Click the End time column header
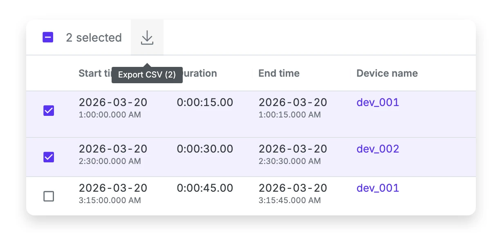Viewport: 502px width, 248px height. [279, 73]
